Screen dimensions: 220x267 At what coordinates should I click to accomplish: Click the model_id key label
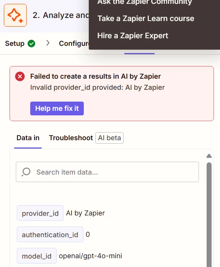pos(36,256)
